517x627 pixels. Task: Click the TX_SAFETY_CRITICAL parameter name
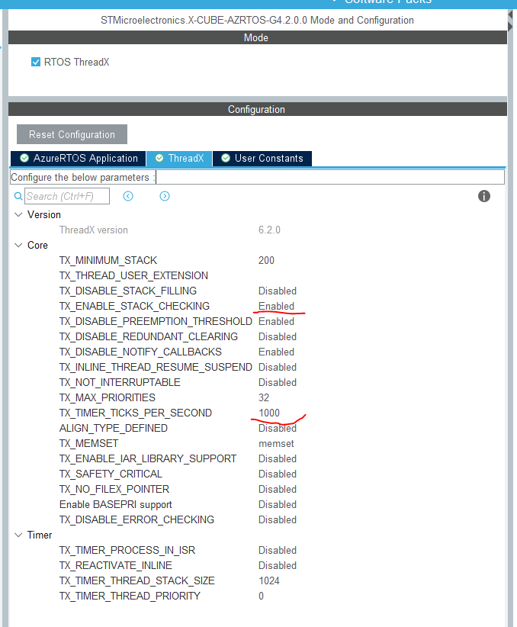pyautogui.click(x=111, y=474)
